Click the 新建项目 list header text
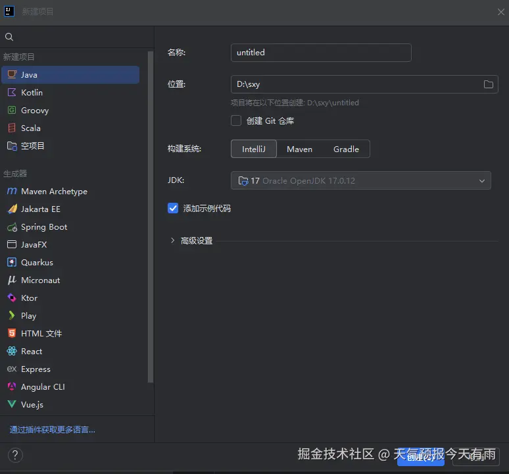The image size is (509, 474). pos(18,57)
